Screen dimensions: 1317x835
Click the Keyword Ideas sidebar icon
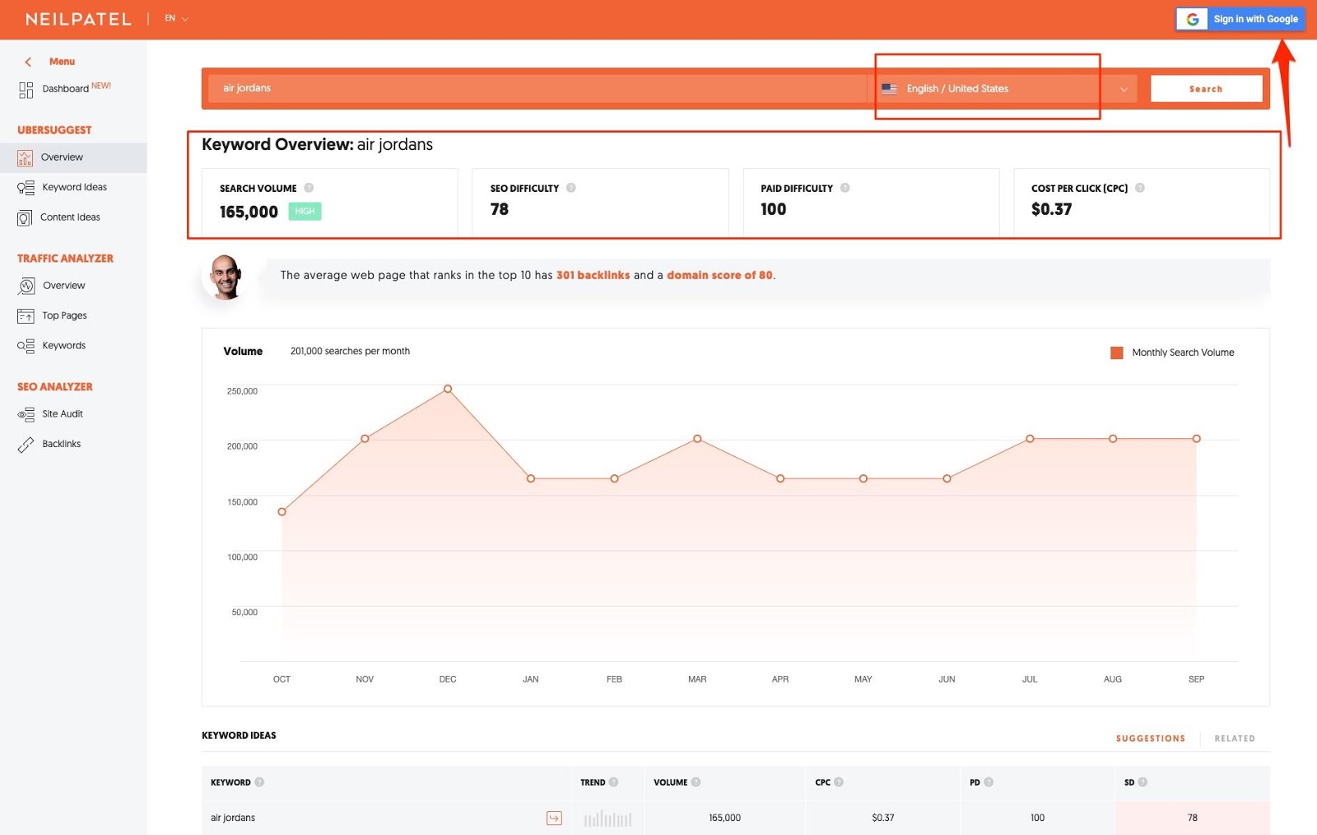[26, 188]
